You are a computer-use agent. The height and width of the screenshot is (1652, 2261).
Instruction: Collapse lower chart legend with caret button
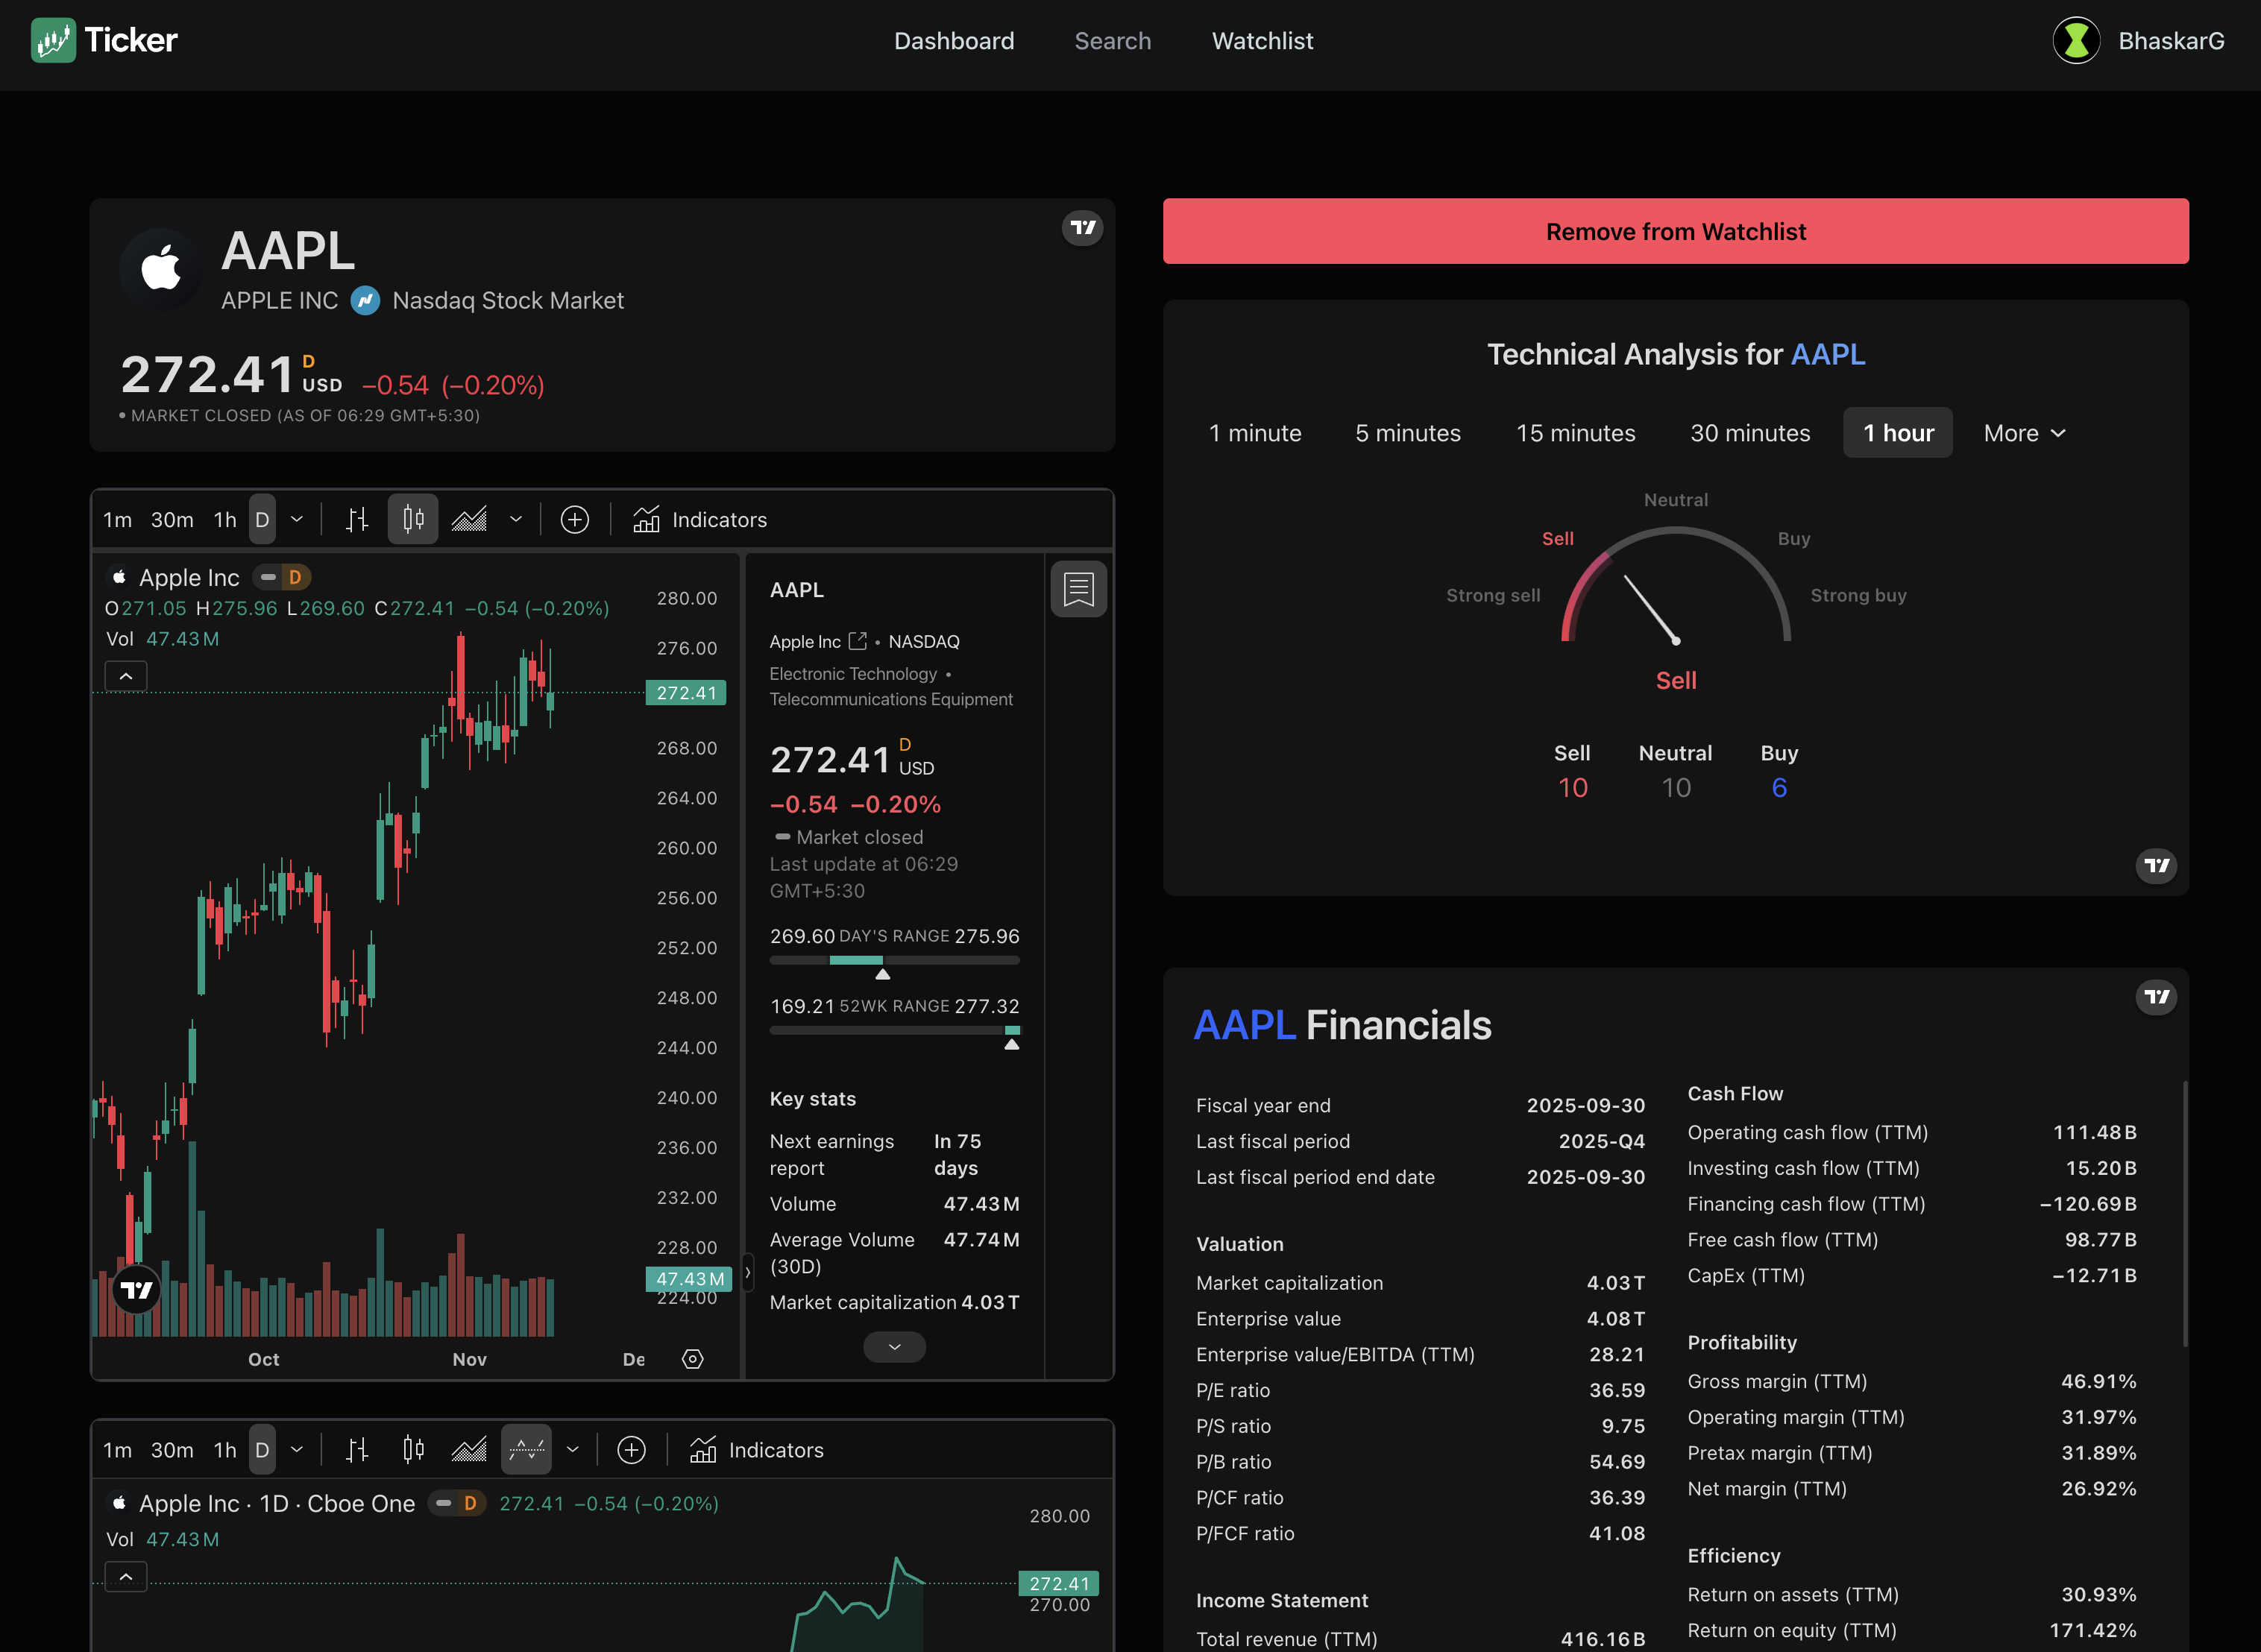pos(126,1577)
